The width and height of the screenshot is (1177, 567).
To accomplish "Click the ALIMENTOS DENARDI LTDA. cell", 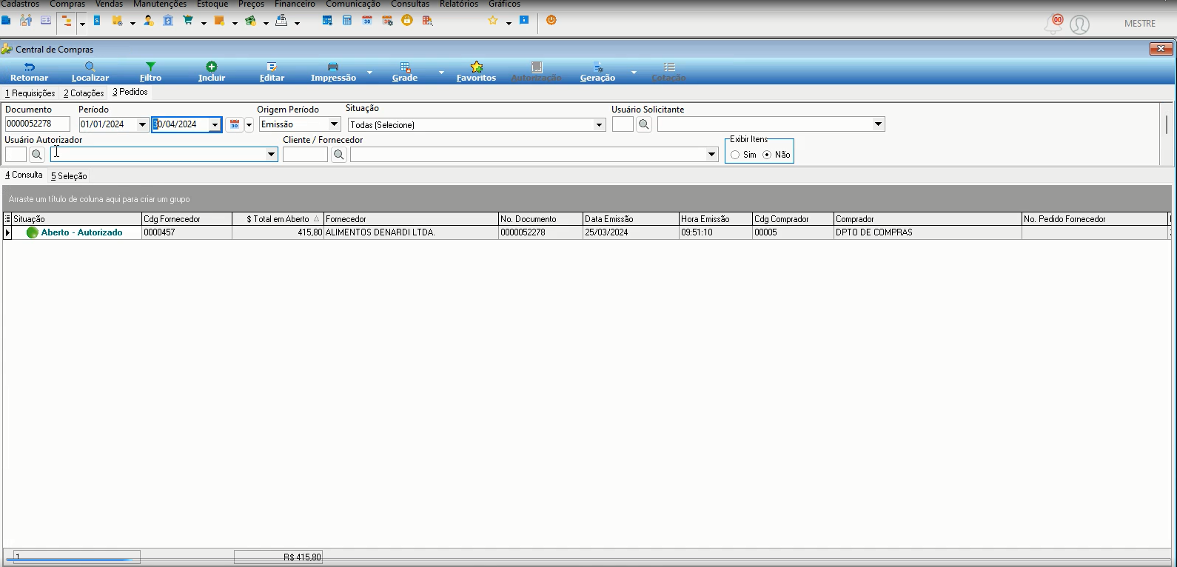I will (411, 232).
